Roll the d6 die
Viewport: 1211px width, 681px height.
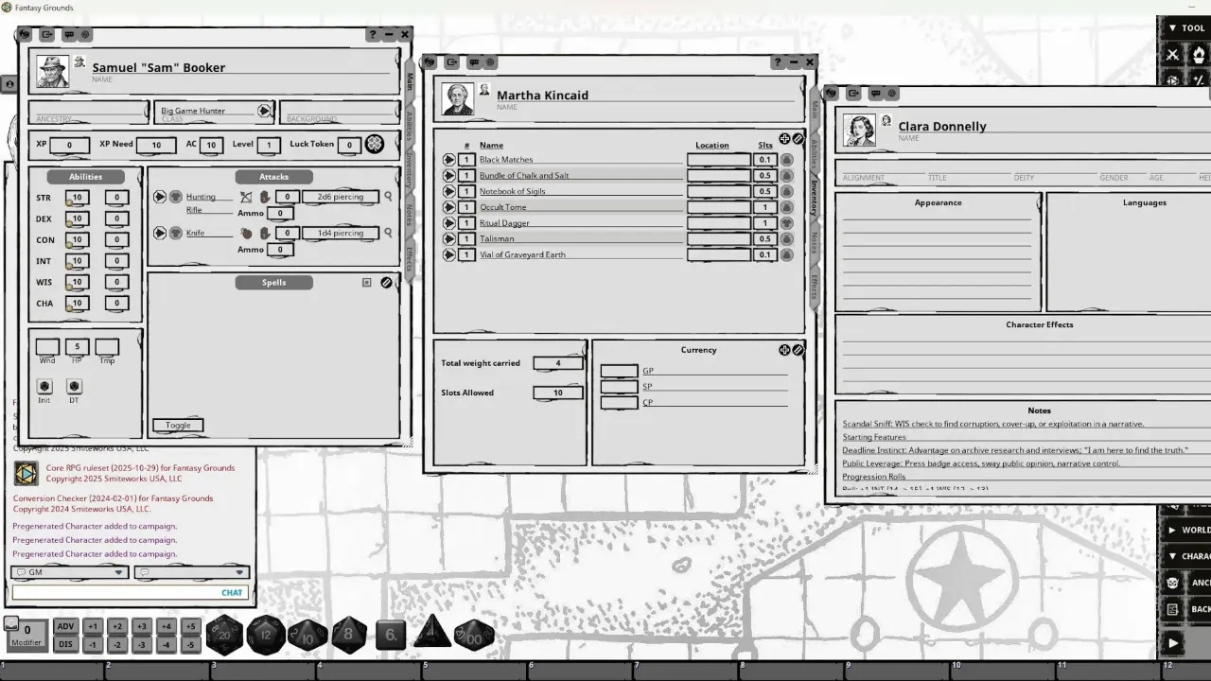click(391, 635)
